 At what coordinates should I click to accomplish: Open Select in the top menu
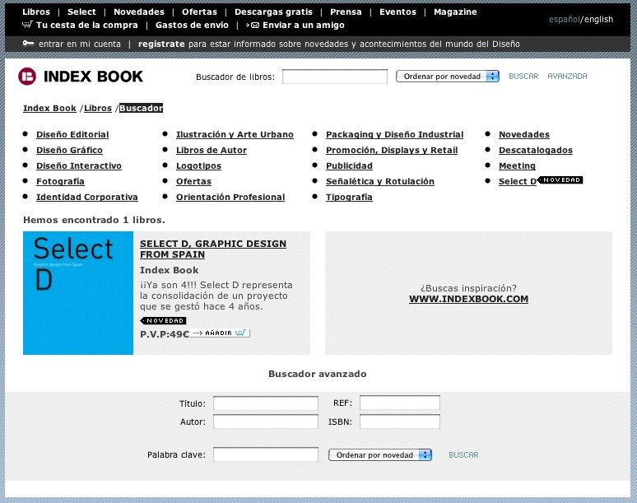81,12
